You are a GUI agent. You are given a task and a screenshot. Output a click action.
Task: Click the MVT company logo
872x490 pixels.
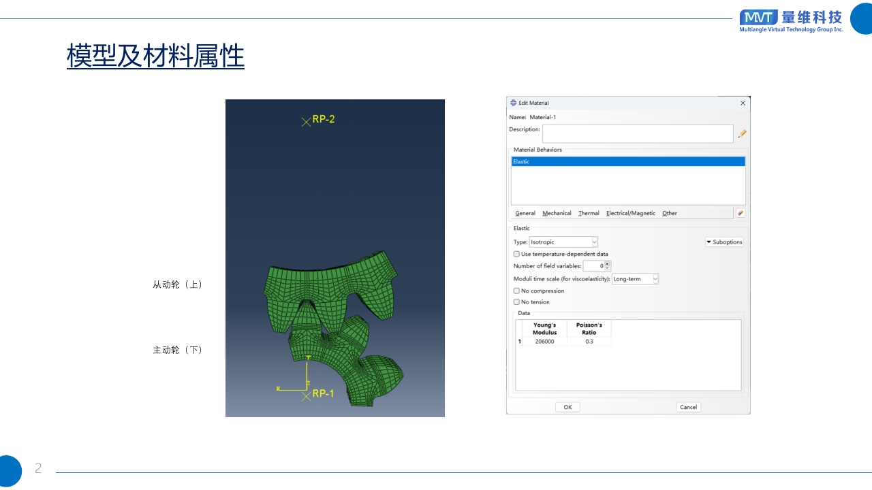[x=758, y=18]
